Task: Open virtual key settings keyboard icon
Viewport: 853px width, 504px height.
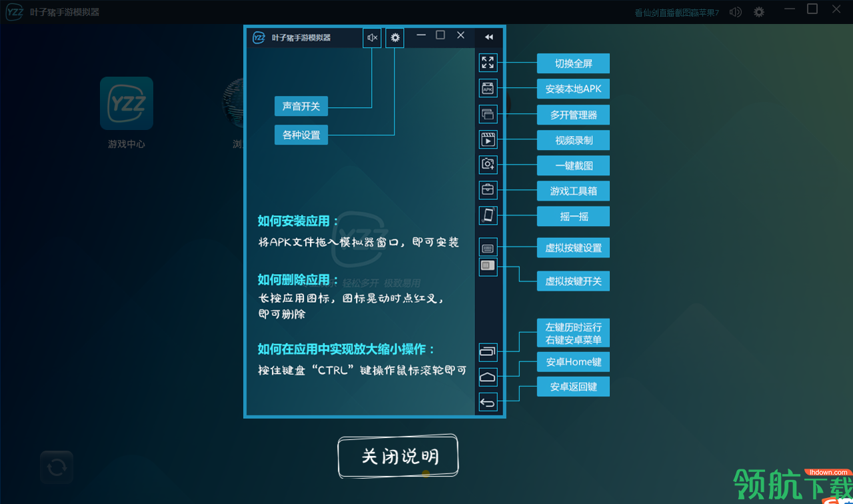Action: coord(488,248)
